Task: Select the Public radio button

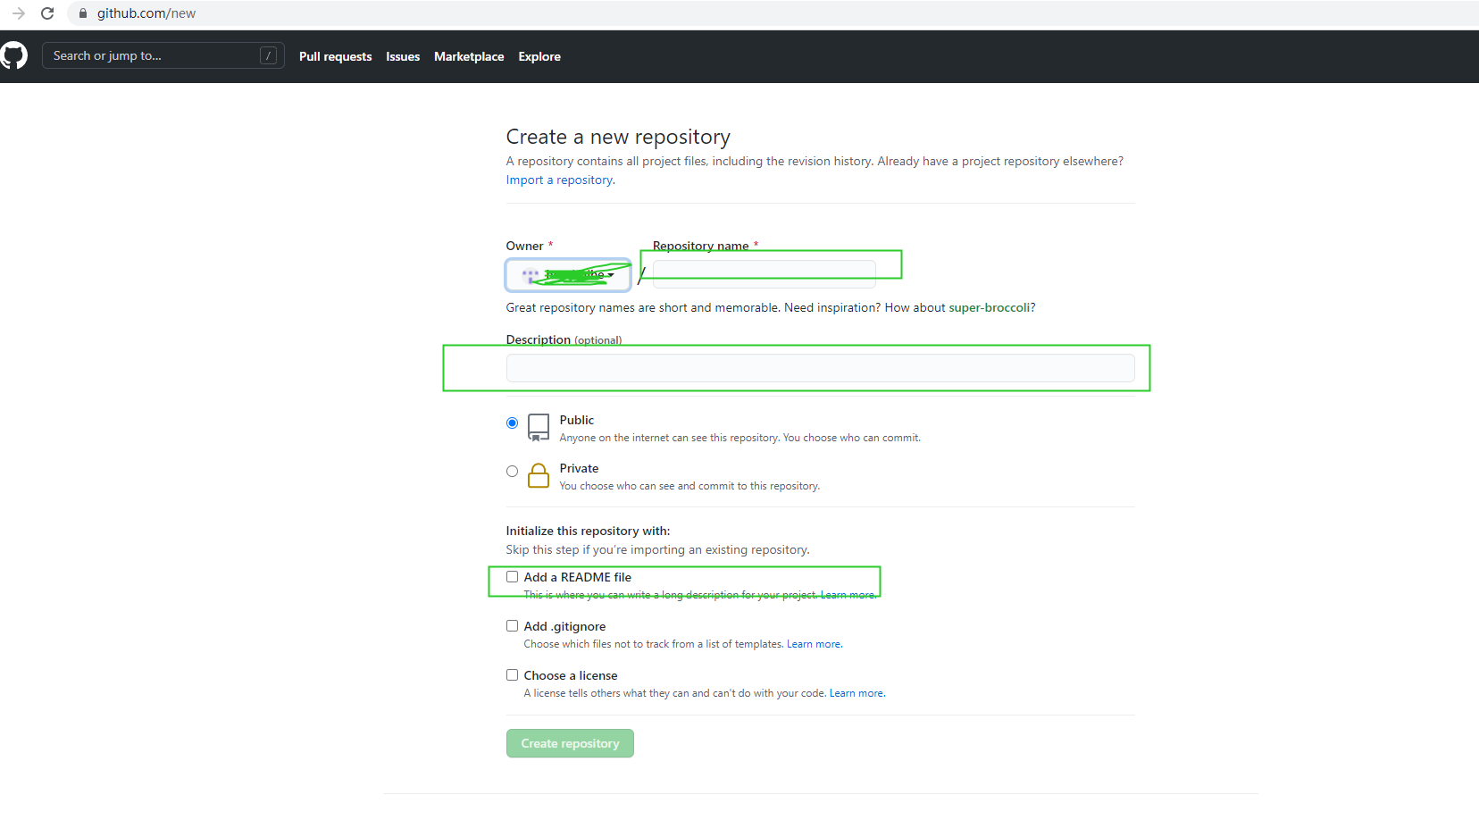Action: 512,423
